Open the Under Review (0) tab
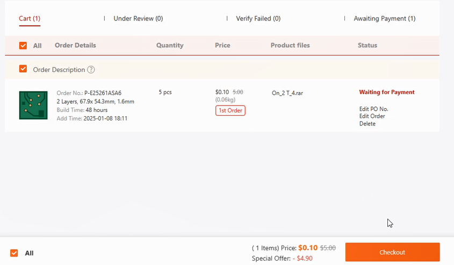Screen dimensions: 454x265 [x=138, y=19]
